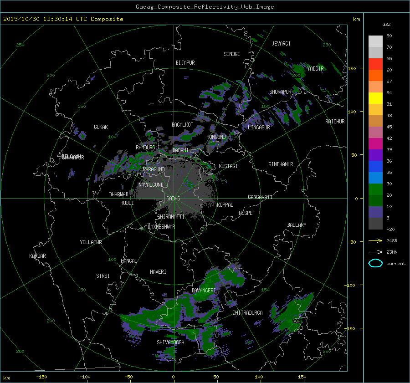
Task: Pick the light blue 30–35 dBZ swatch
Action: [x=375, y=178]
